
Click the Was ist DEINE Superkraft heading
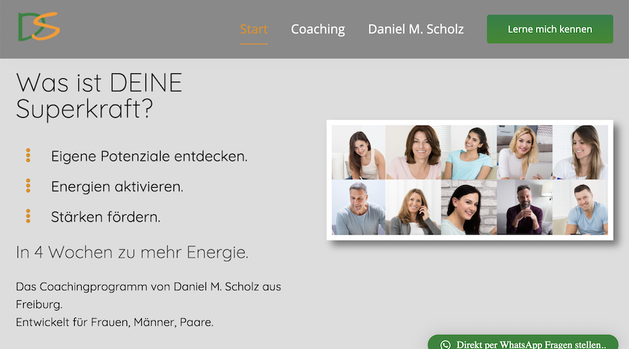pos(99,96)
